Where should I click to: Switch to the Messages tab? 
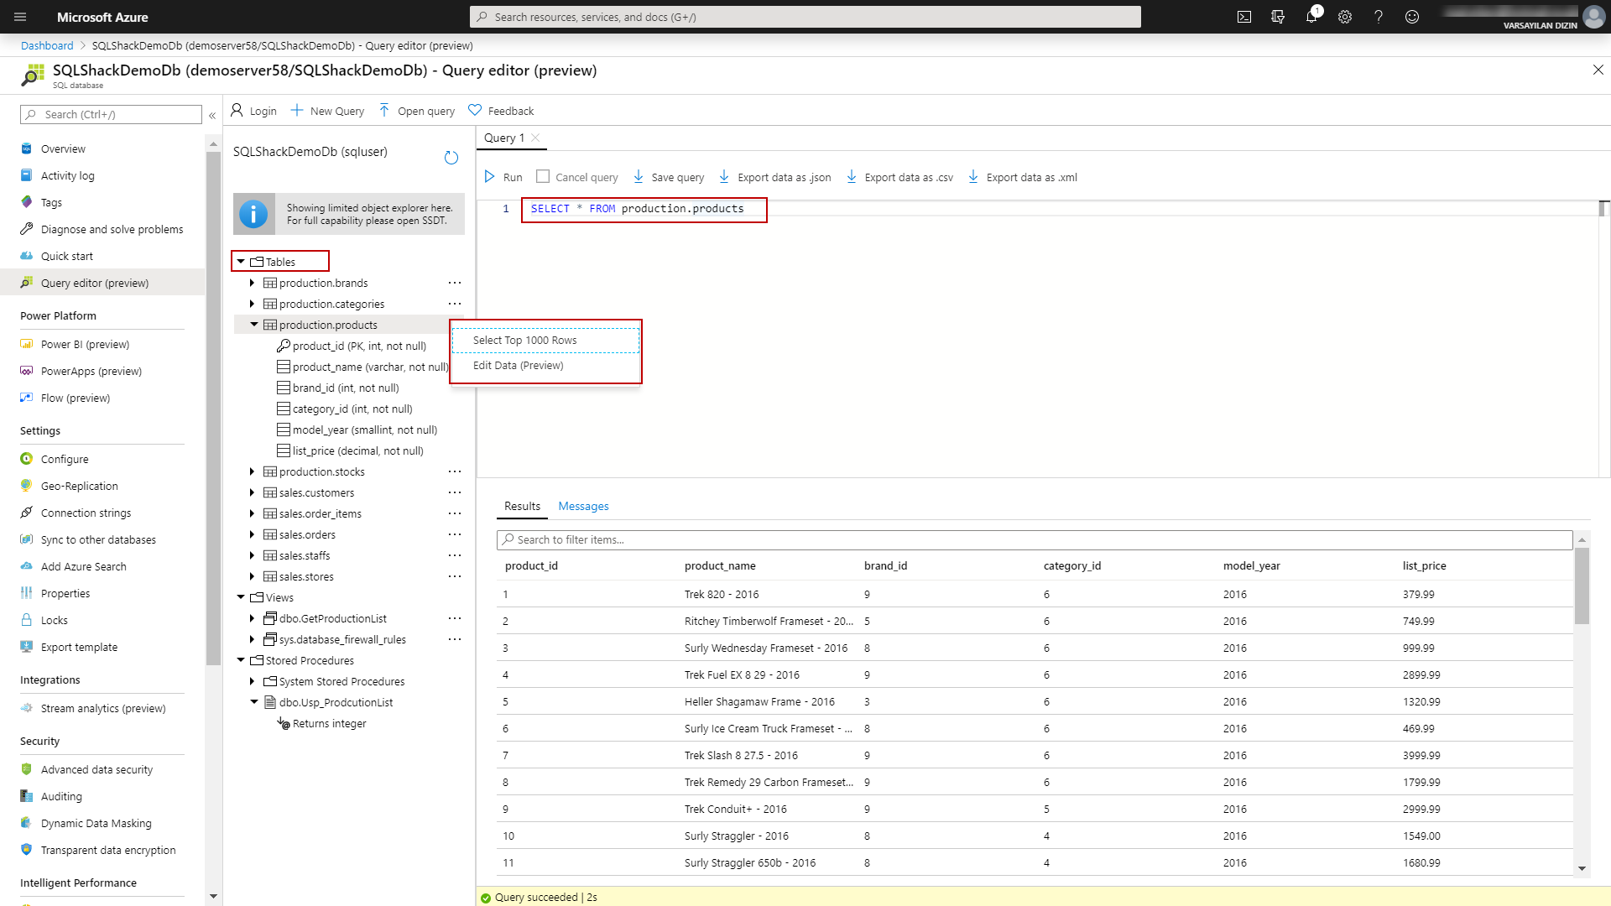click(583, 506)
